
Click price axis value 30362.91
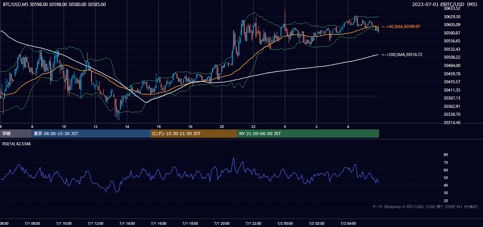pos(452,106)
